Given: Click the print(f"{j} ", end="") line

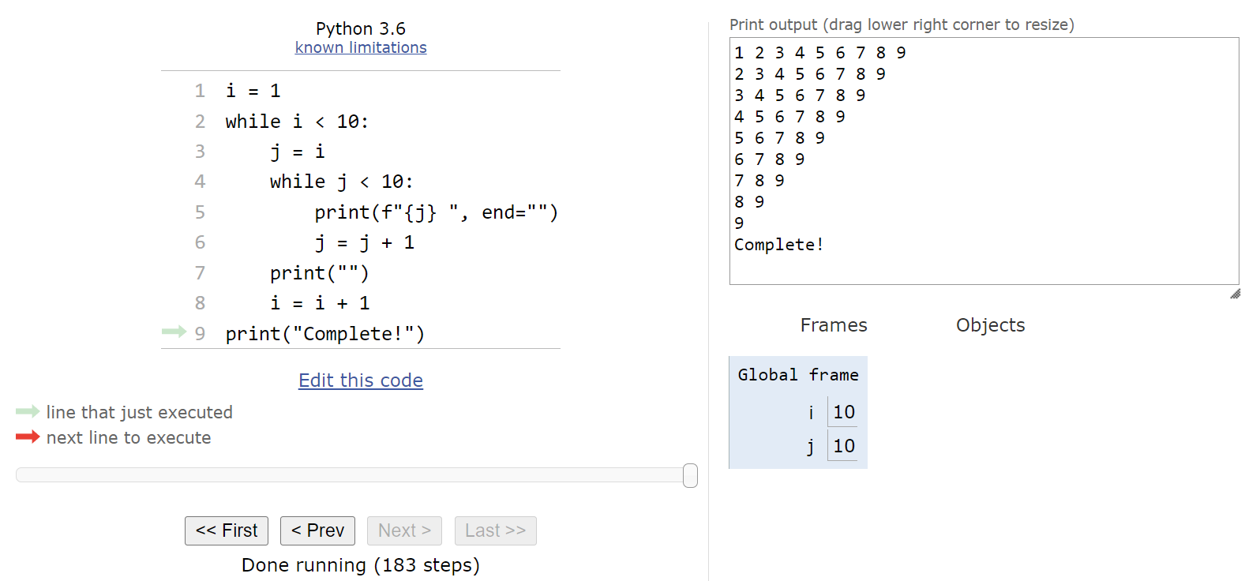Looking at the screenshot, I should pyautogui.click(x=436, y=212).
